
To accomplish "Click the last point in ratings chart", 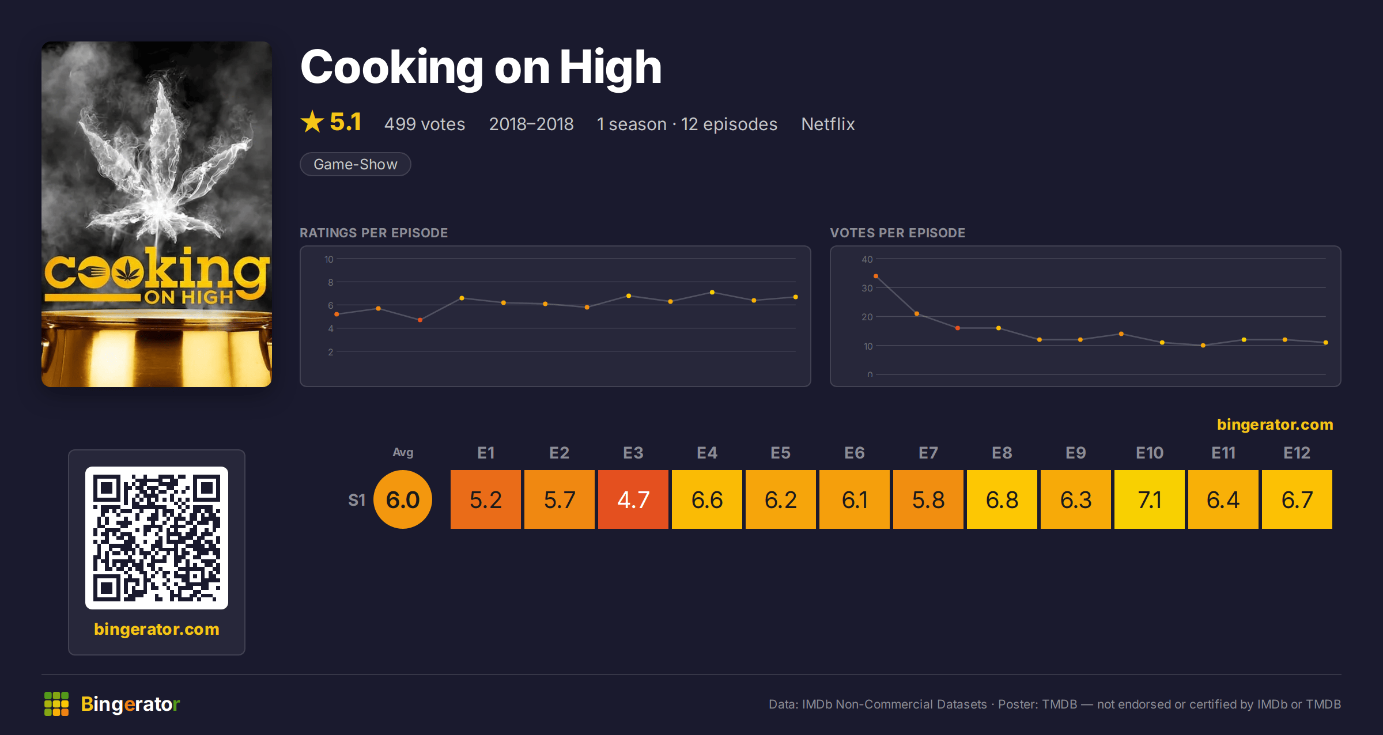I will (796, 297).
